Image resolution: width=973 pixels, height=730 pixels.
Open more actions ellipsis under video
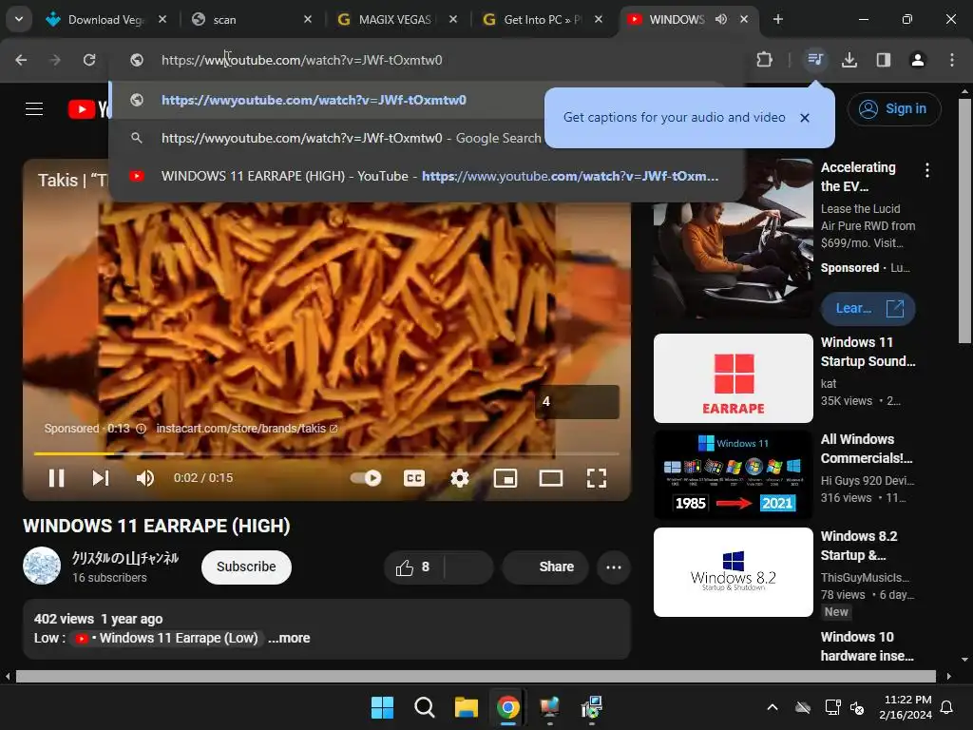(614, 567)
